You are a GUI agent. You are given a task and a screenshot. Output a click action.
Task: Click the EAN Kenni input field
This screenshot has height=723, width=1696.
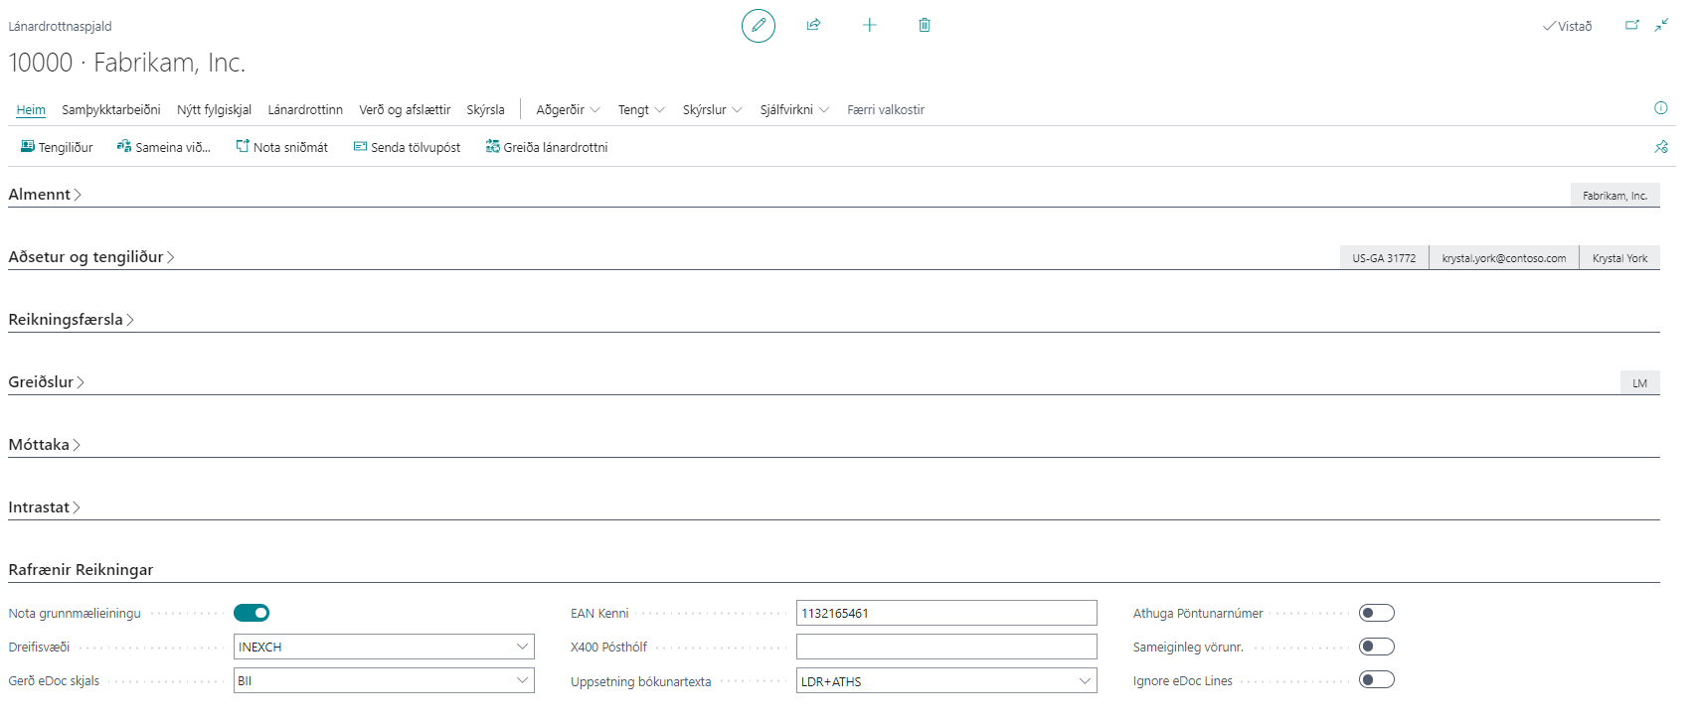pyautogui.click(x=945, y=613)
